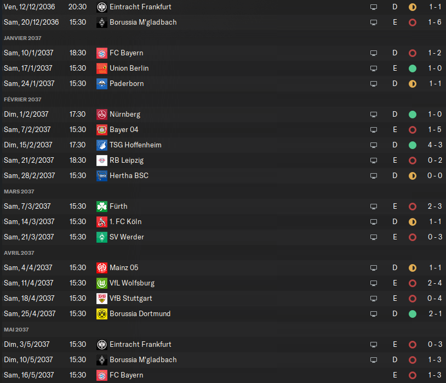The width and height of the screenshot is (446, 383).
Task: Click the FÉVRIER 2037 month header
Action: pos(22,100)
